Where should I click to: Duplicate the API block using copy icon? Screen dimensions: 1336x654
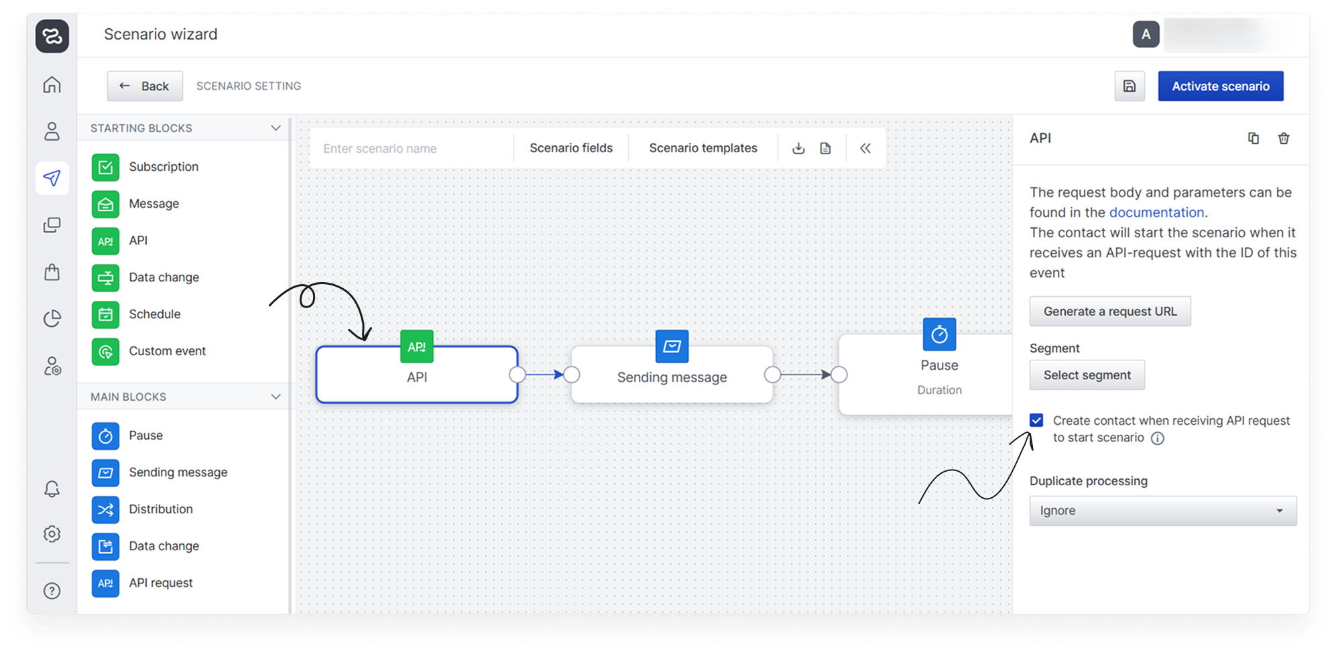[x=1253, y=139]
